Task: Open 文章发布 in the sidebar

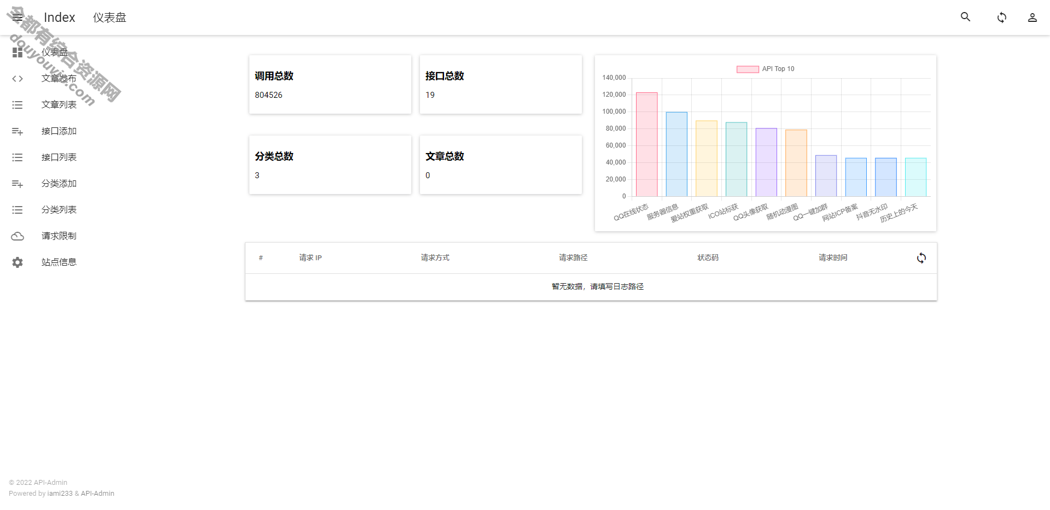Action: (59, 79)
